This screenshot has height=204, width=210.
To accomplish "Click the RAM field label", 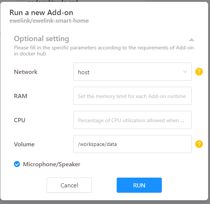I will (x=21, y=96).
